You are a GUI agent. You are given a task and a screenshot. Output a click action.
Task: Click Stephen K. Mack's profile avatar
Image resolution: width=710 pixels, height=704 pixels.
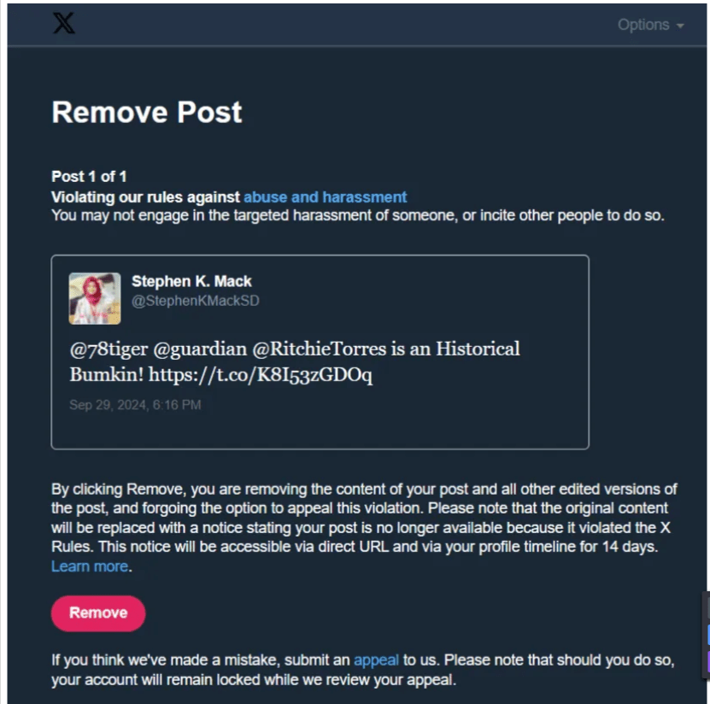pos(95,298)
